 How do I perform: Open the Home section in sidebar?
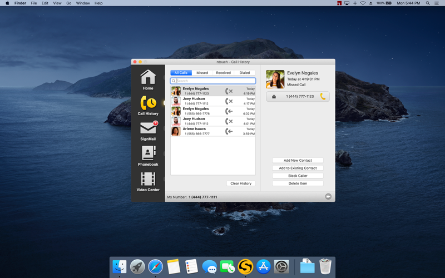click(x=148, y=80)
